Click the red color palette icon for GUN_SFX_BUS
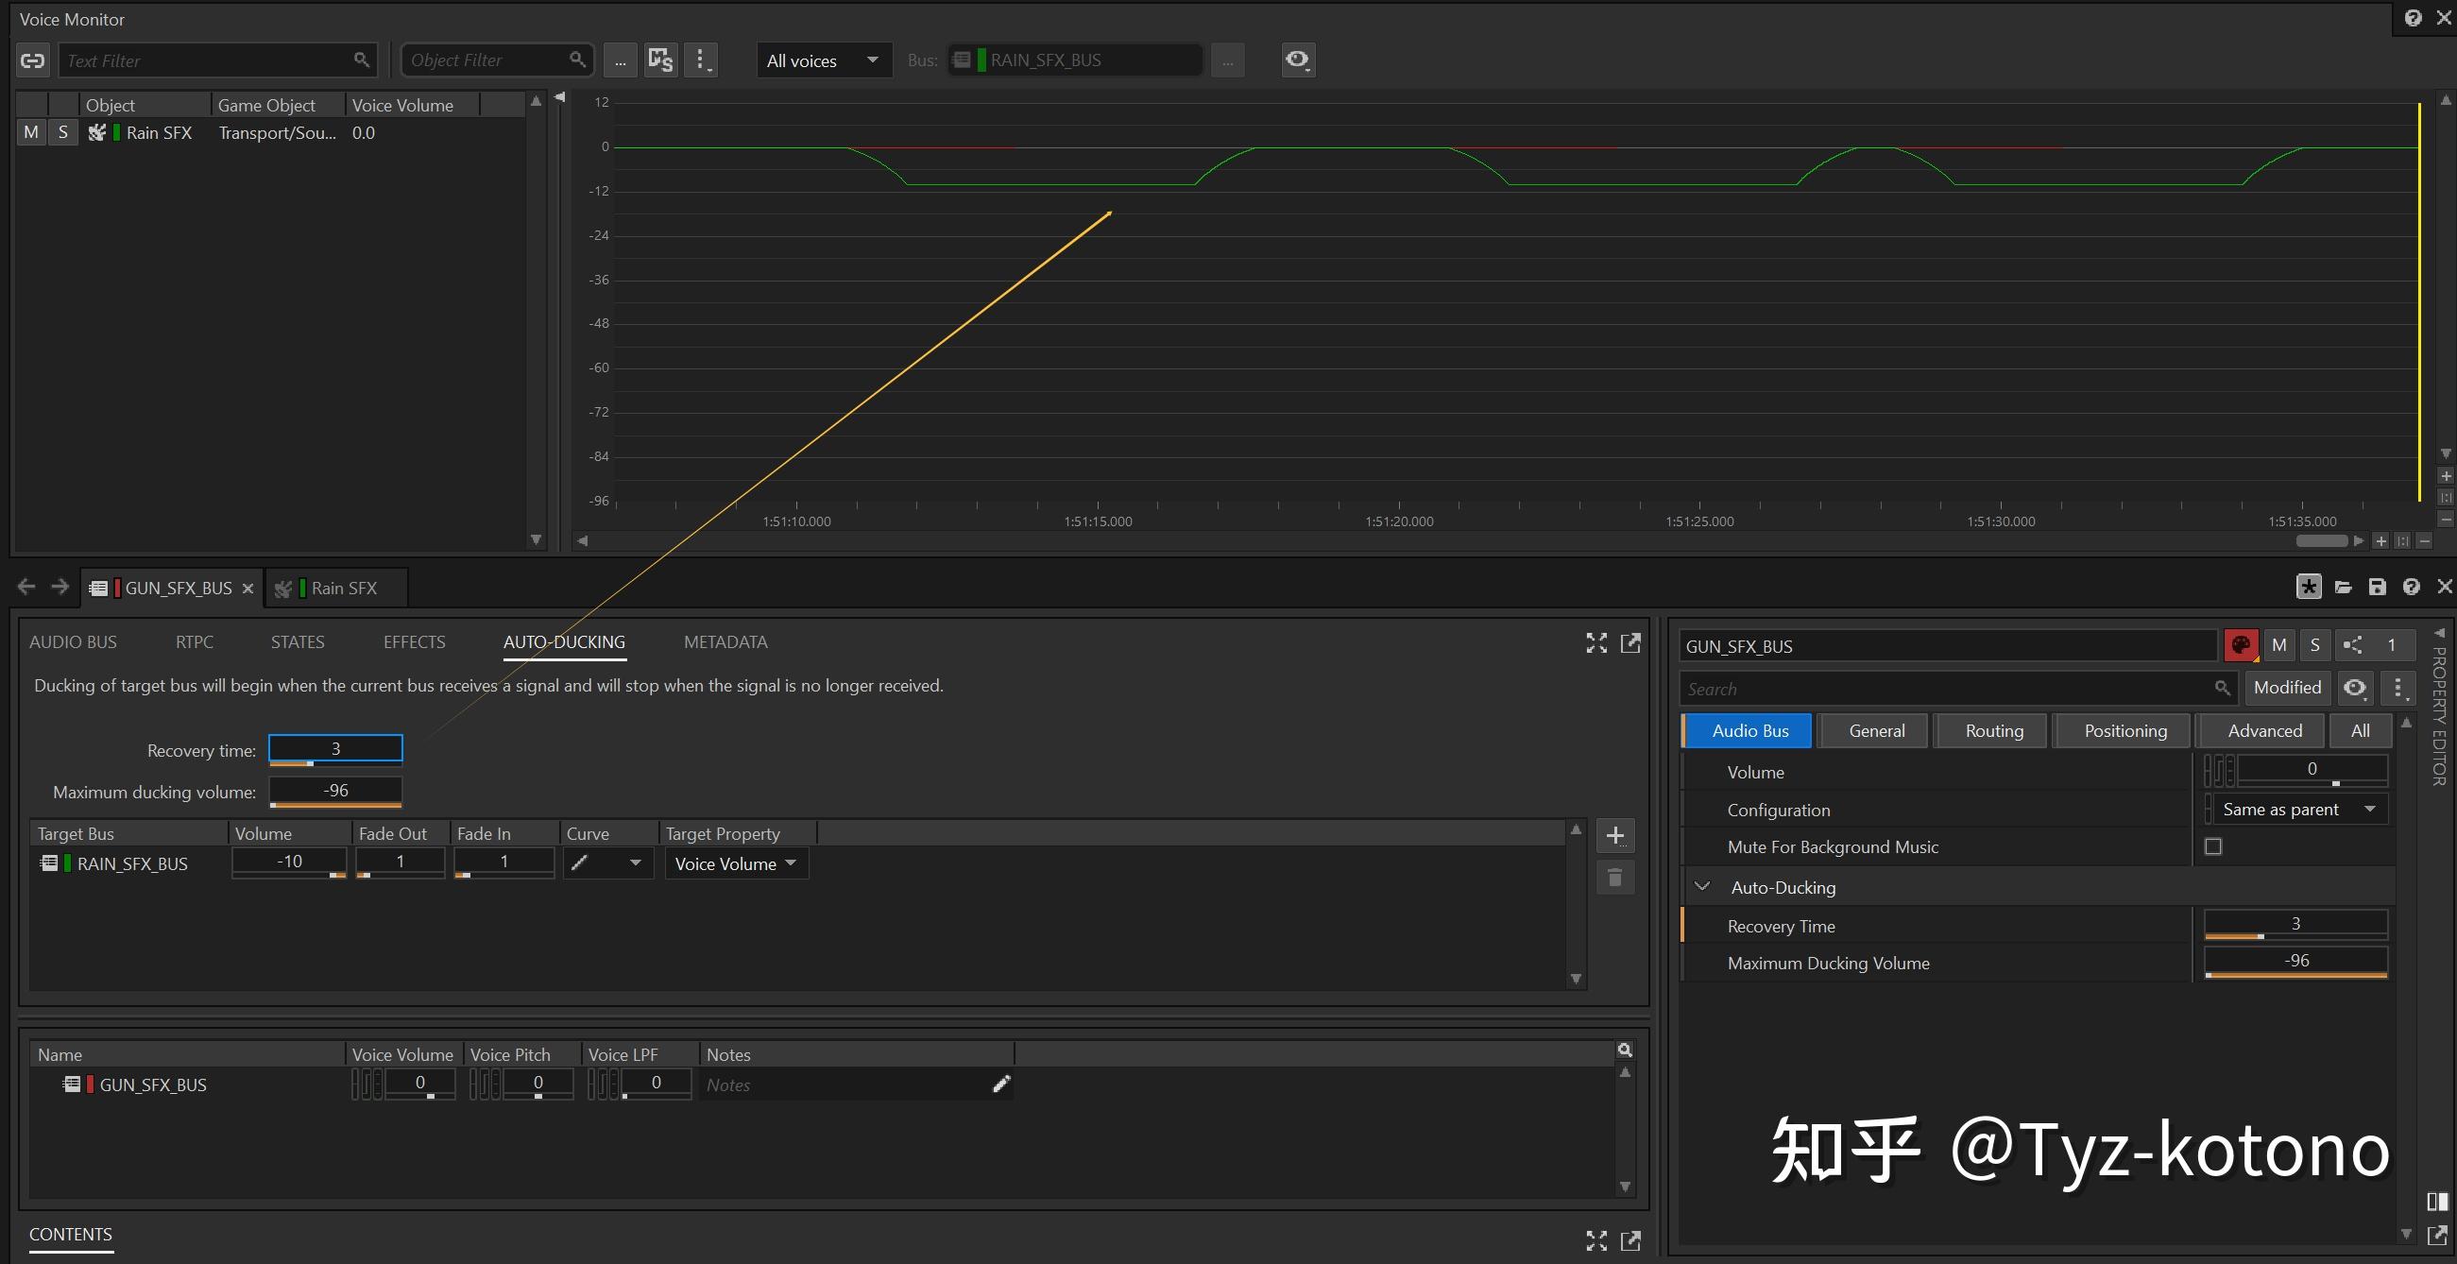 coord(2241,646)
